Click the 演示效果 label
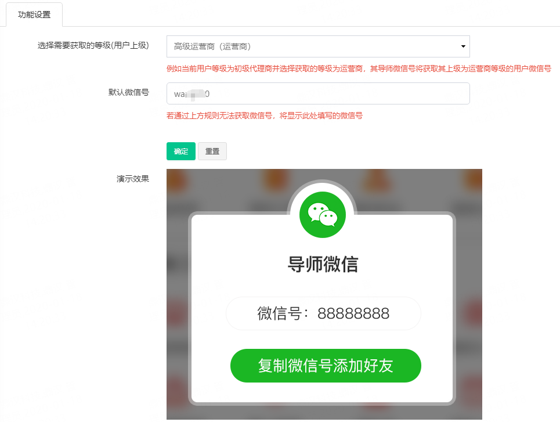Viewport: 560px width, 422px height. [x=132, y=179]
